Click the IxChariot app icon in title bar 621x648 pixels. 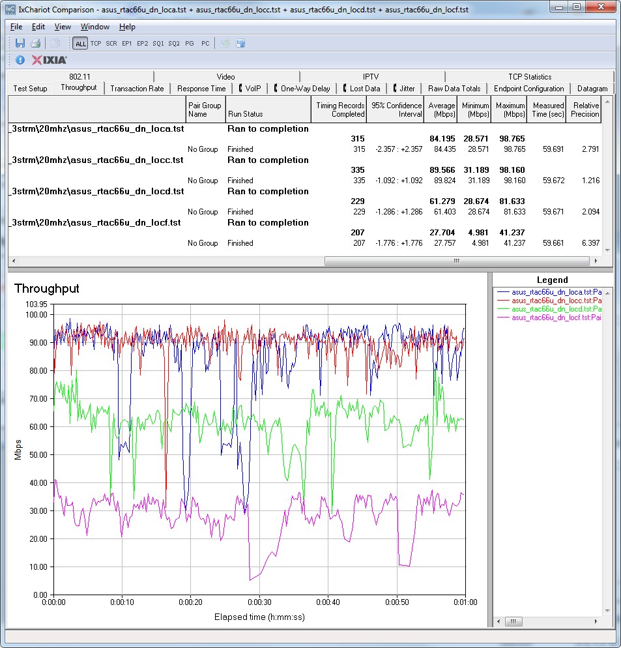pos(10,9)
